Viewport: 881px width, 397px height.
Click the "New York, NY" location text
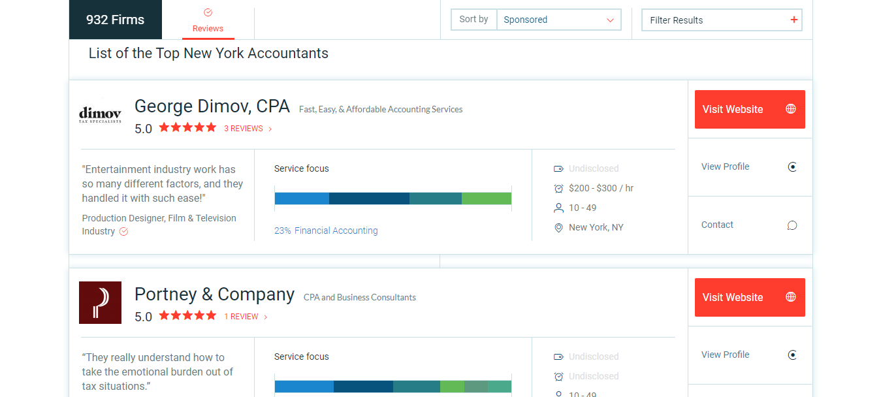click(596, 227)
